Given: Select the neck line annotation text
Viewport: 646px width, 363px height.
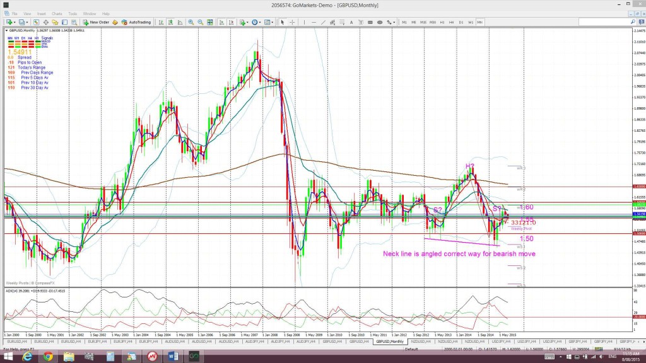Looking at the screenshot, I should pyautogui.click(x=459, y=254).
